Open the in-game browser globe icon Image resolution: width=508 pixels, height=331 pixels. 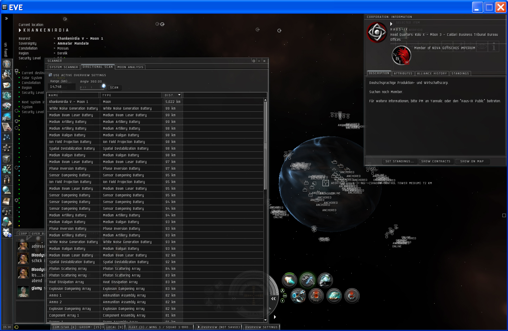pyautogui.click(x=7, y=190)
